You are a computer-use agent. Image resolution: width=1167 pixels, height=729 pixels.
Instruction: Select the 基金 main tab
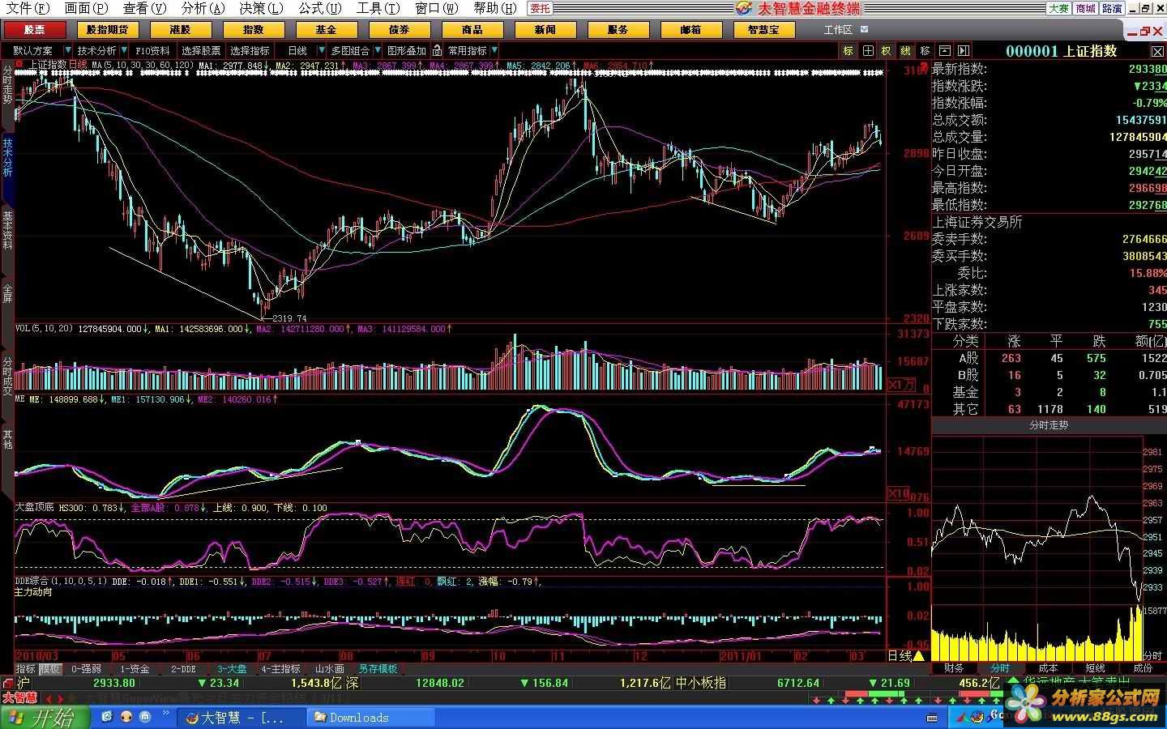tap(327, 29)
